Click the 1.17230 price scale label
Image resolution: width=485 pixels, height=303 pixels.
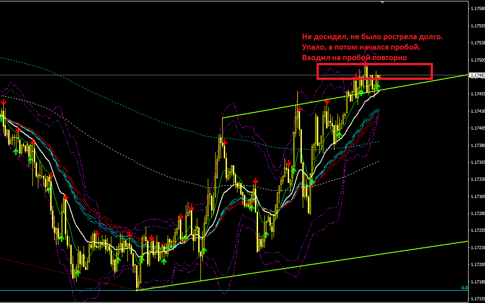478,247
